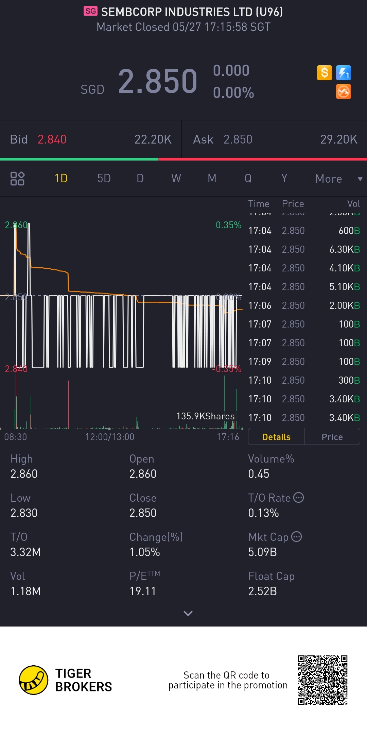Open info icon next to Mkt Cap
367x734 pixels.
[x=296, y=537]
